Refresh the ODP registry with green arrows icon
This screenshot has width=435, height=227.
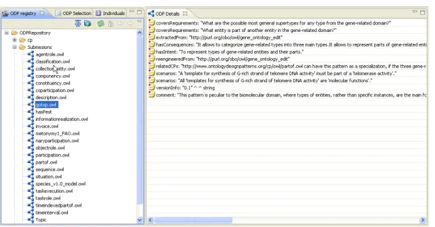pos(101,24)
